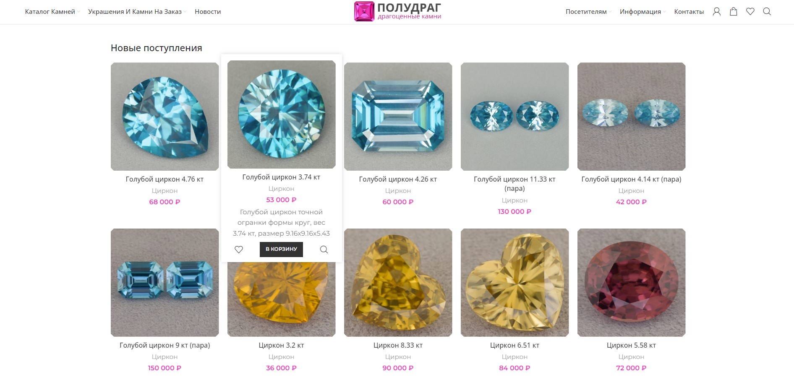The width and height of the screenshot is (794, 390).
Task: Click the 11.33 кт zircon pair image
Action: point(515,117)
